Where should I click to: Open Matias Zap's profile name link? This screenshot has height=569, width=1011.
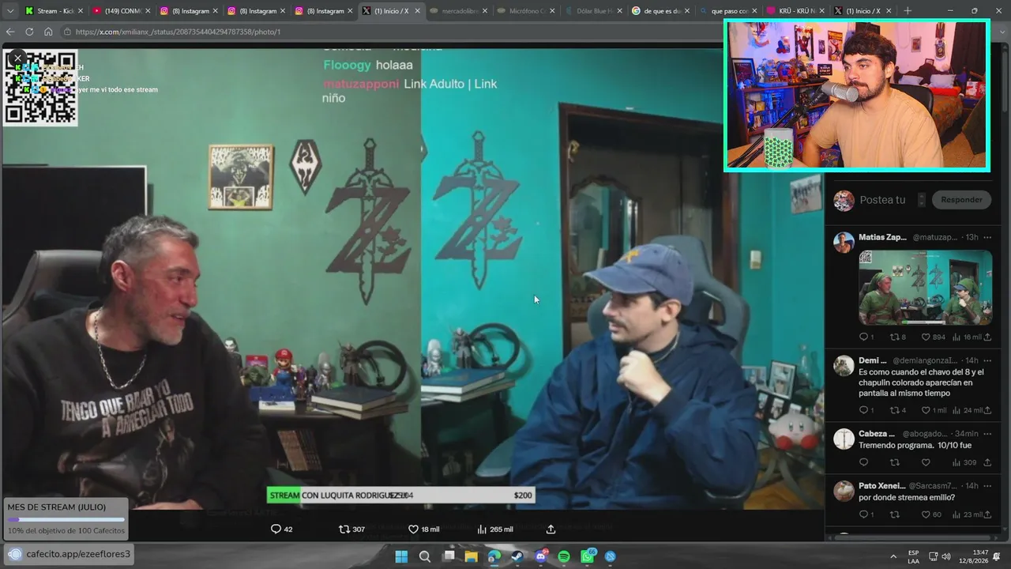pos(882,237)
